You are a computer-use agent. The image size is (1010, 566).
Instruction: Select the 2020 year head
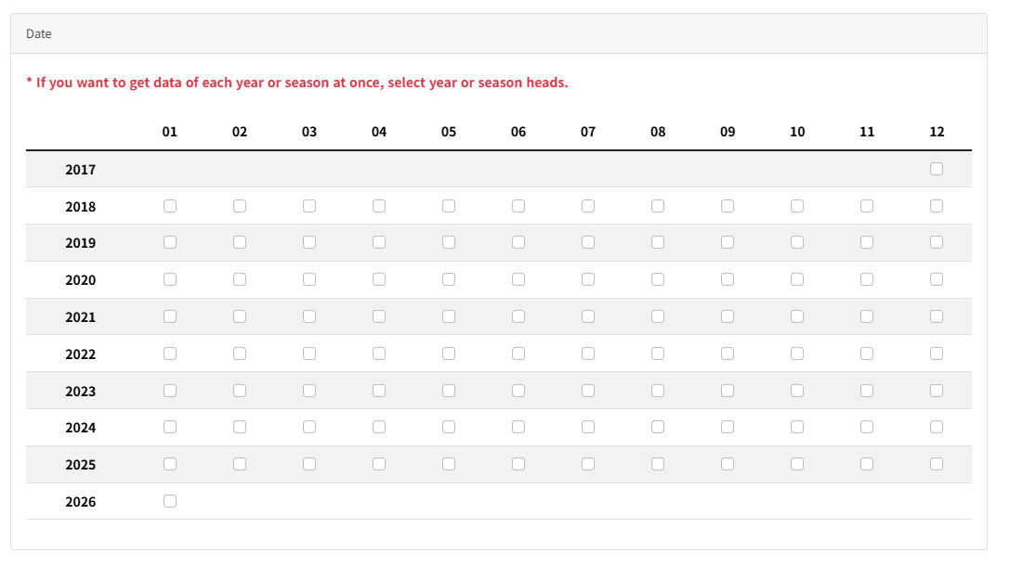(x=81, y=280)
